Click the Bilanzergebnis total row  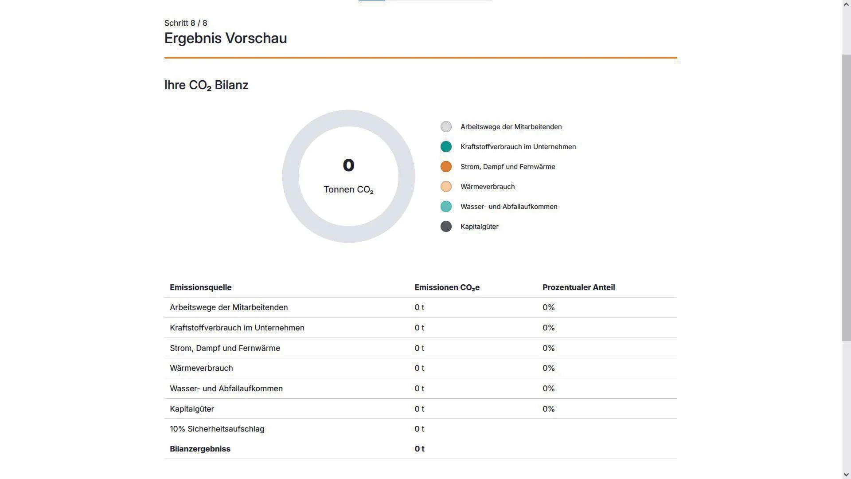coord(200,449)
